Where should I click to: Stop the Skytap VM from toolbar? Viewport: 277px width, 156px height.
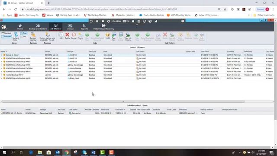point(103,21)
